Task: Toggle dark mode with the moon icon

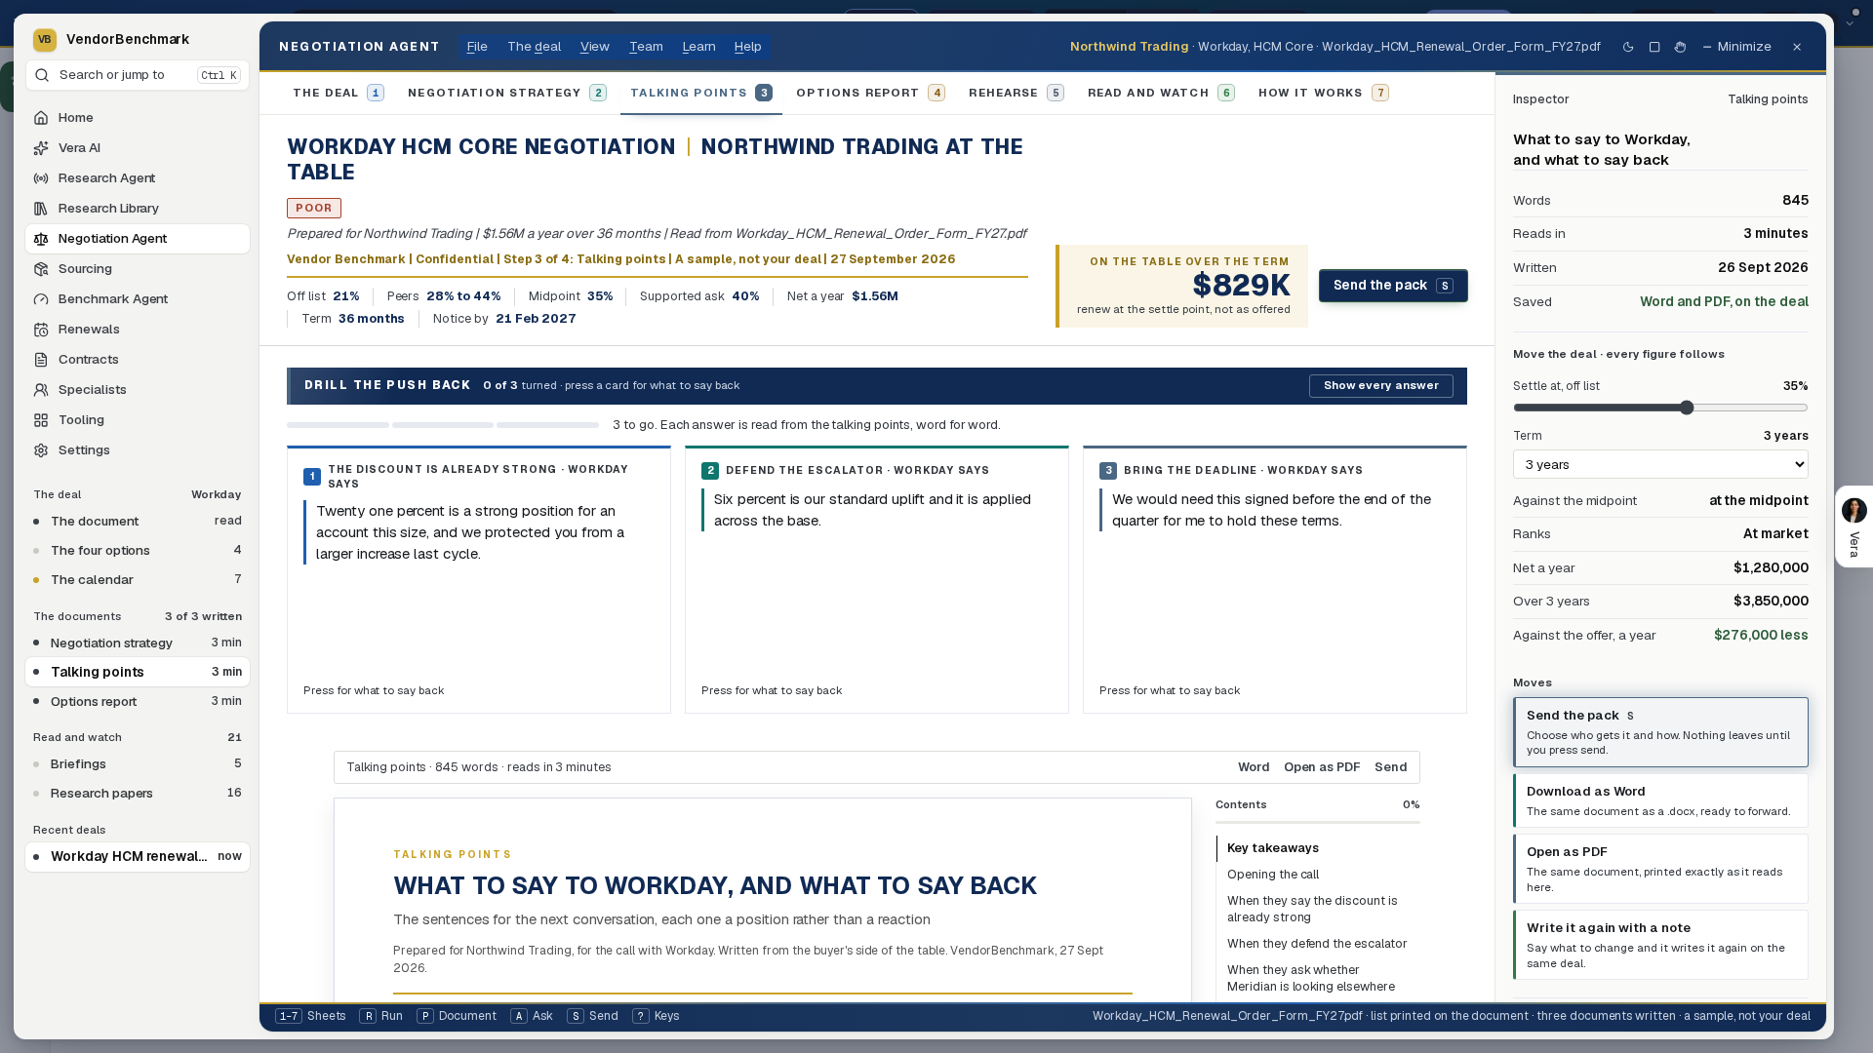Action: click(x=1628, y=47)
